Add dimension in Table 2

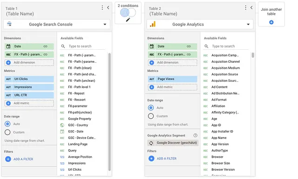tap(172, 62)
